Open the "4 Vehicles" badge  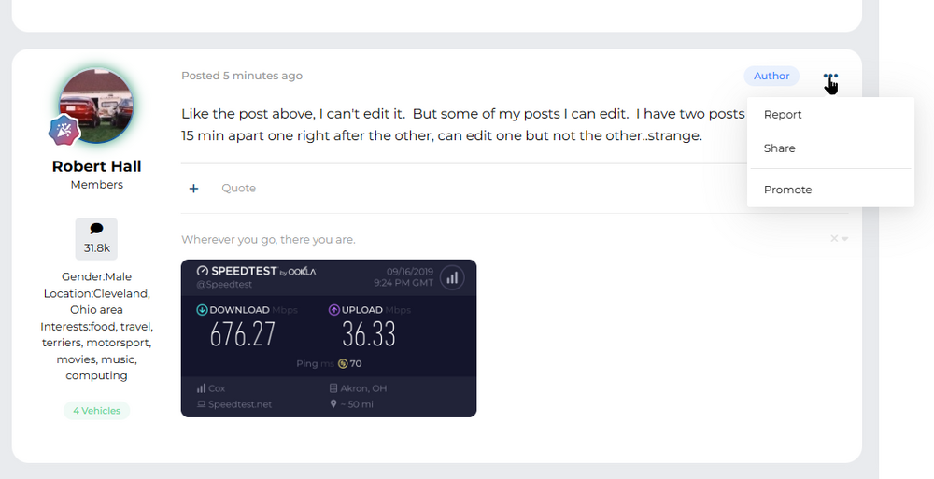[97, 411]
